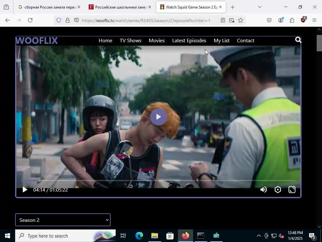Screen dimensions: 322x242
Task: Open the clock showing 12:48 PM
Action: [x=295, y=236]
